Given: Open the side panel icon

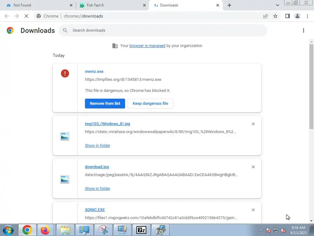Looking at the screenshot, I should point(288,16).
